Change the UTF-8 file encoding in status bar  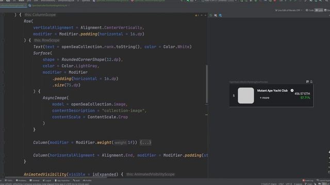pos(289,184)
